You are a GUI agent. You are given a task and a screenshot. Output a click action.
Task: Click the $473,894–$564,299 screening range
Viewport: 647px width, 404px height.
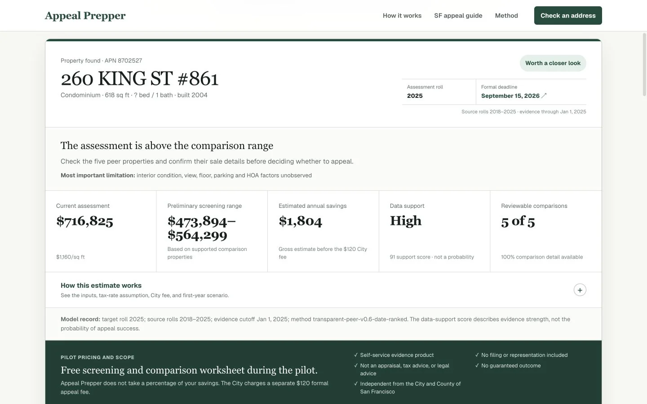(201, 228)
